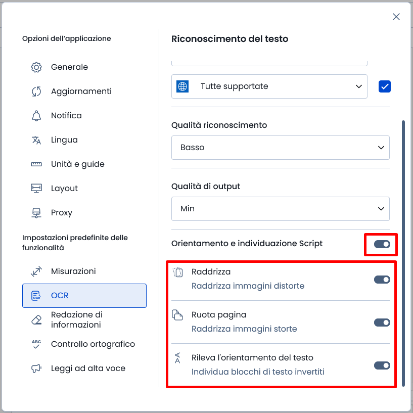The image size is (413, 413).
Task: Select the Proxy network icon
Action: pyautogui.click(x=36, y=212)
